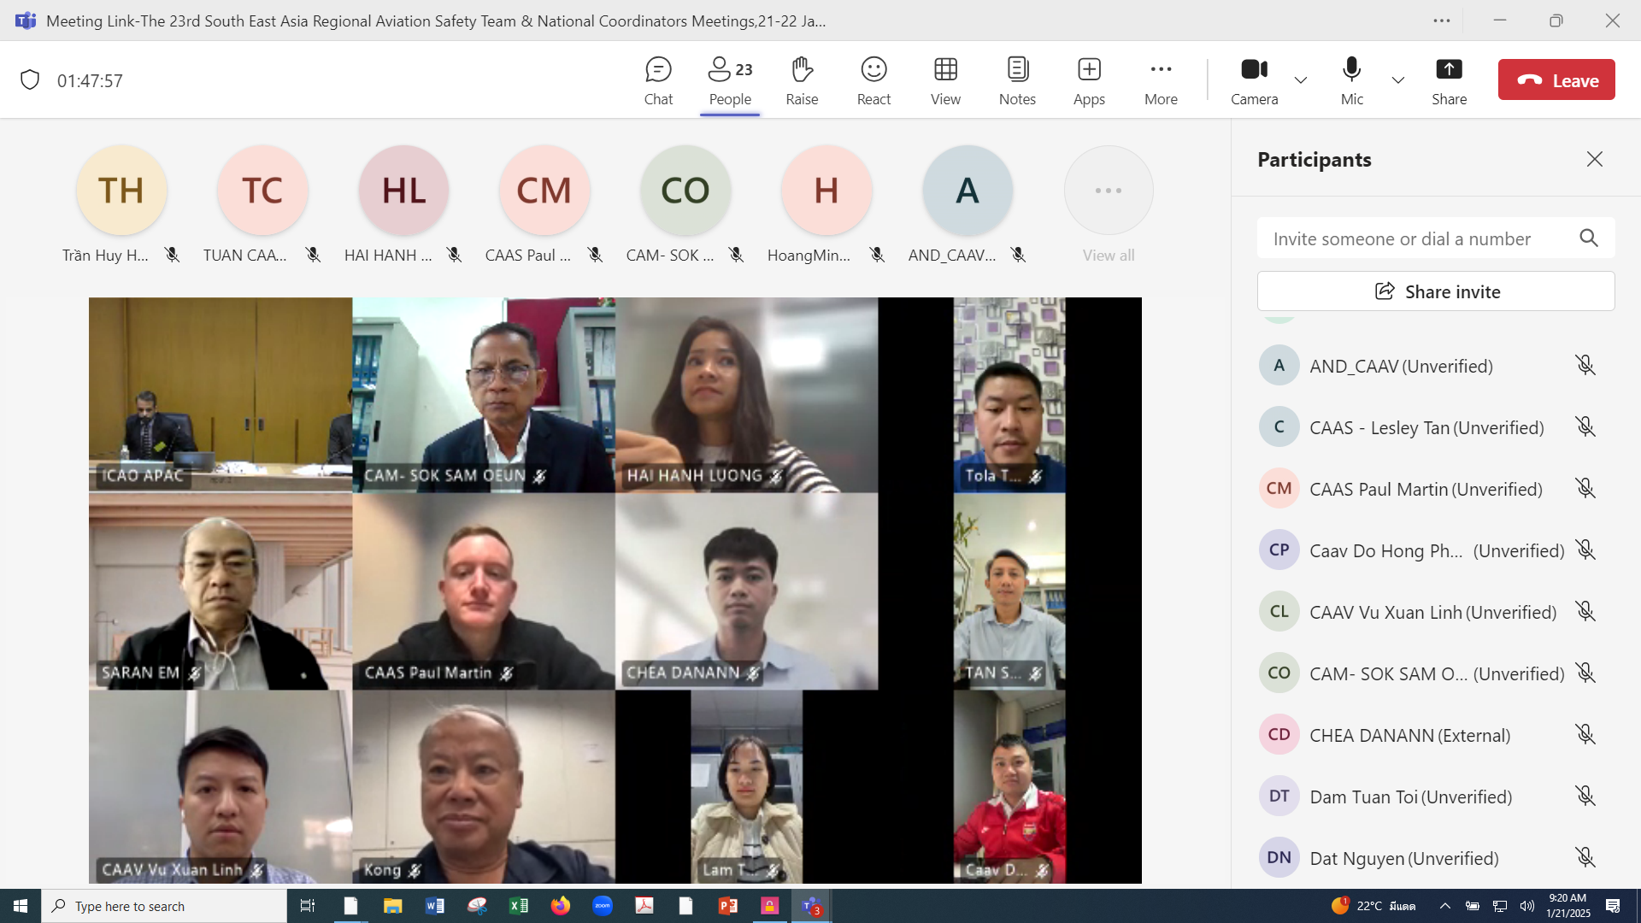This screenshot has width=1641, height=923.
Task: Change the meeting View layout
Action: pos(945,80)
